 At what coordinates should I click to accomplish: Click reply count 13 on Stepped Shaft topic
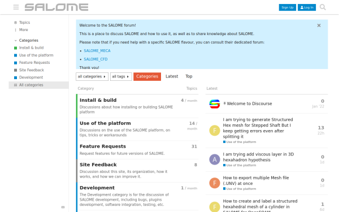click(321, 128)
